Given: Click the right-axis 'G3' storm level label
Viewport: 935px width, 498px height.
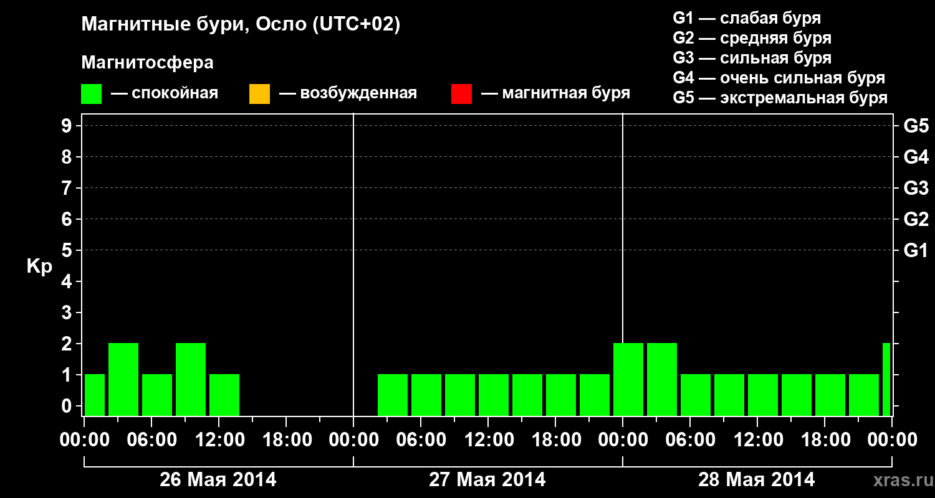Looking at the screenshot, I should 916,188.
